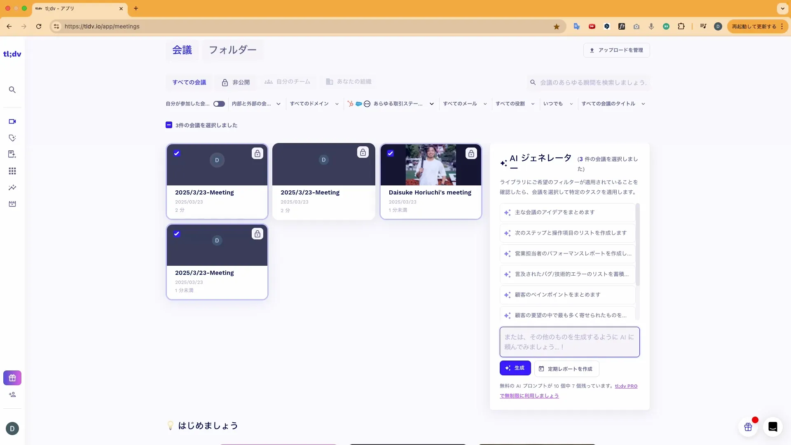791x445 pixels.
Task: Click the purple gift icon in sidebar
Action: click(12, 378)
